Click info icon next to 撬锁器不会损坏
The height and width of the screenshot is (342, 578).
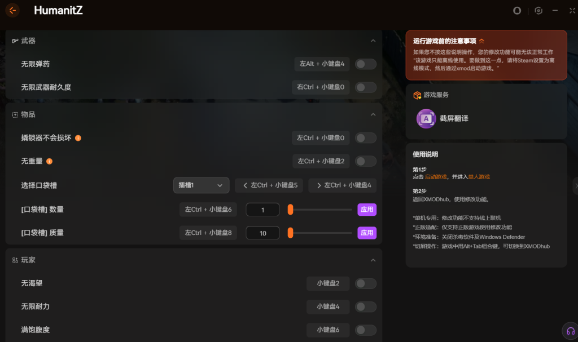click(x=78, y=138)
